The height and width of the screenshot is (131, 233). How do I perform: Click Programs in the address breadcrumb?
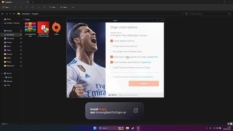(35, 14)
